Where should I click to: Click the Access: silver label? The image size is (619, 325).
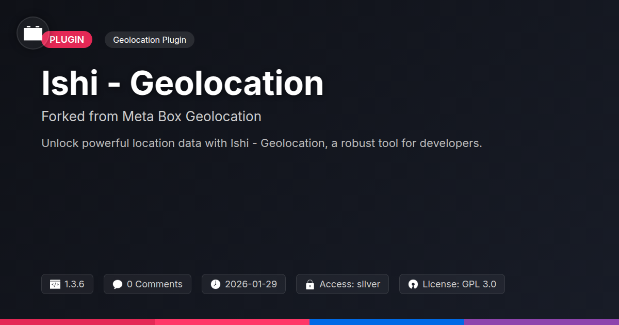[350, 284]
